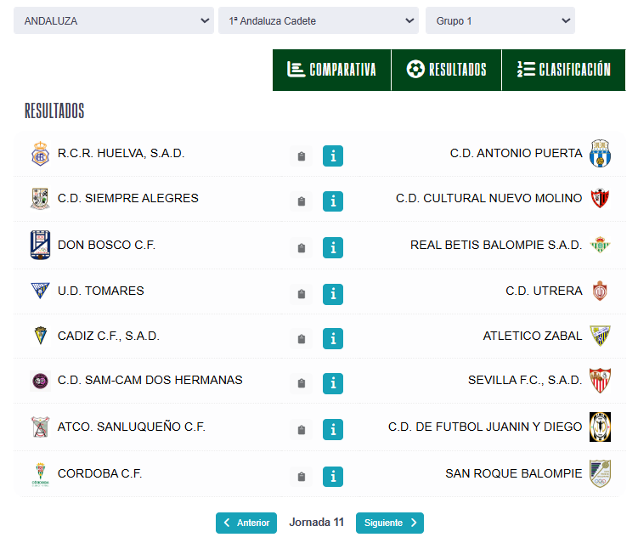The image size is (638, 543).
Task: Click the clipboard report icon for U.D. Tomares match
Action: [x=301, y=294]
